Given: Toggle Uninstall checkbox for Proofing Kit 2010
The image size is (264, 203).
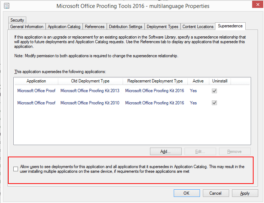Looking at the screenshot, I should [x=214, y=103].
